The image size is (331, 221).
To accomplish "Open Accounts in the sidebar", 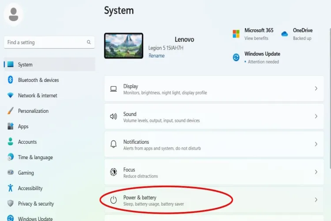I will pos(27,142).
